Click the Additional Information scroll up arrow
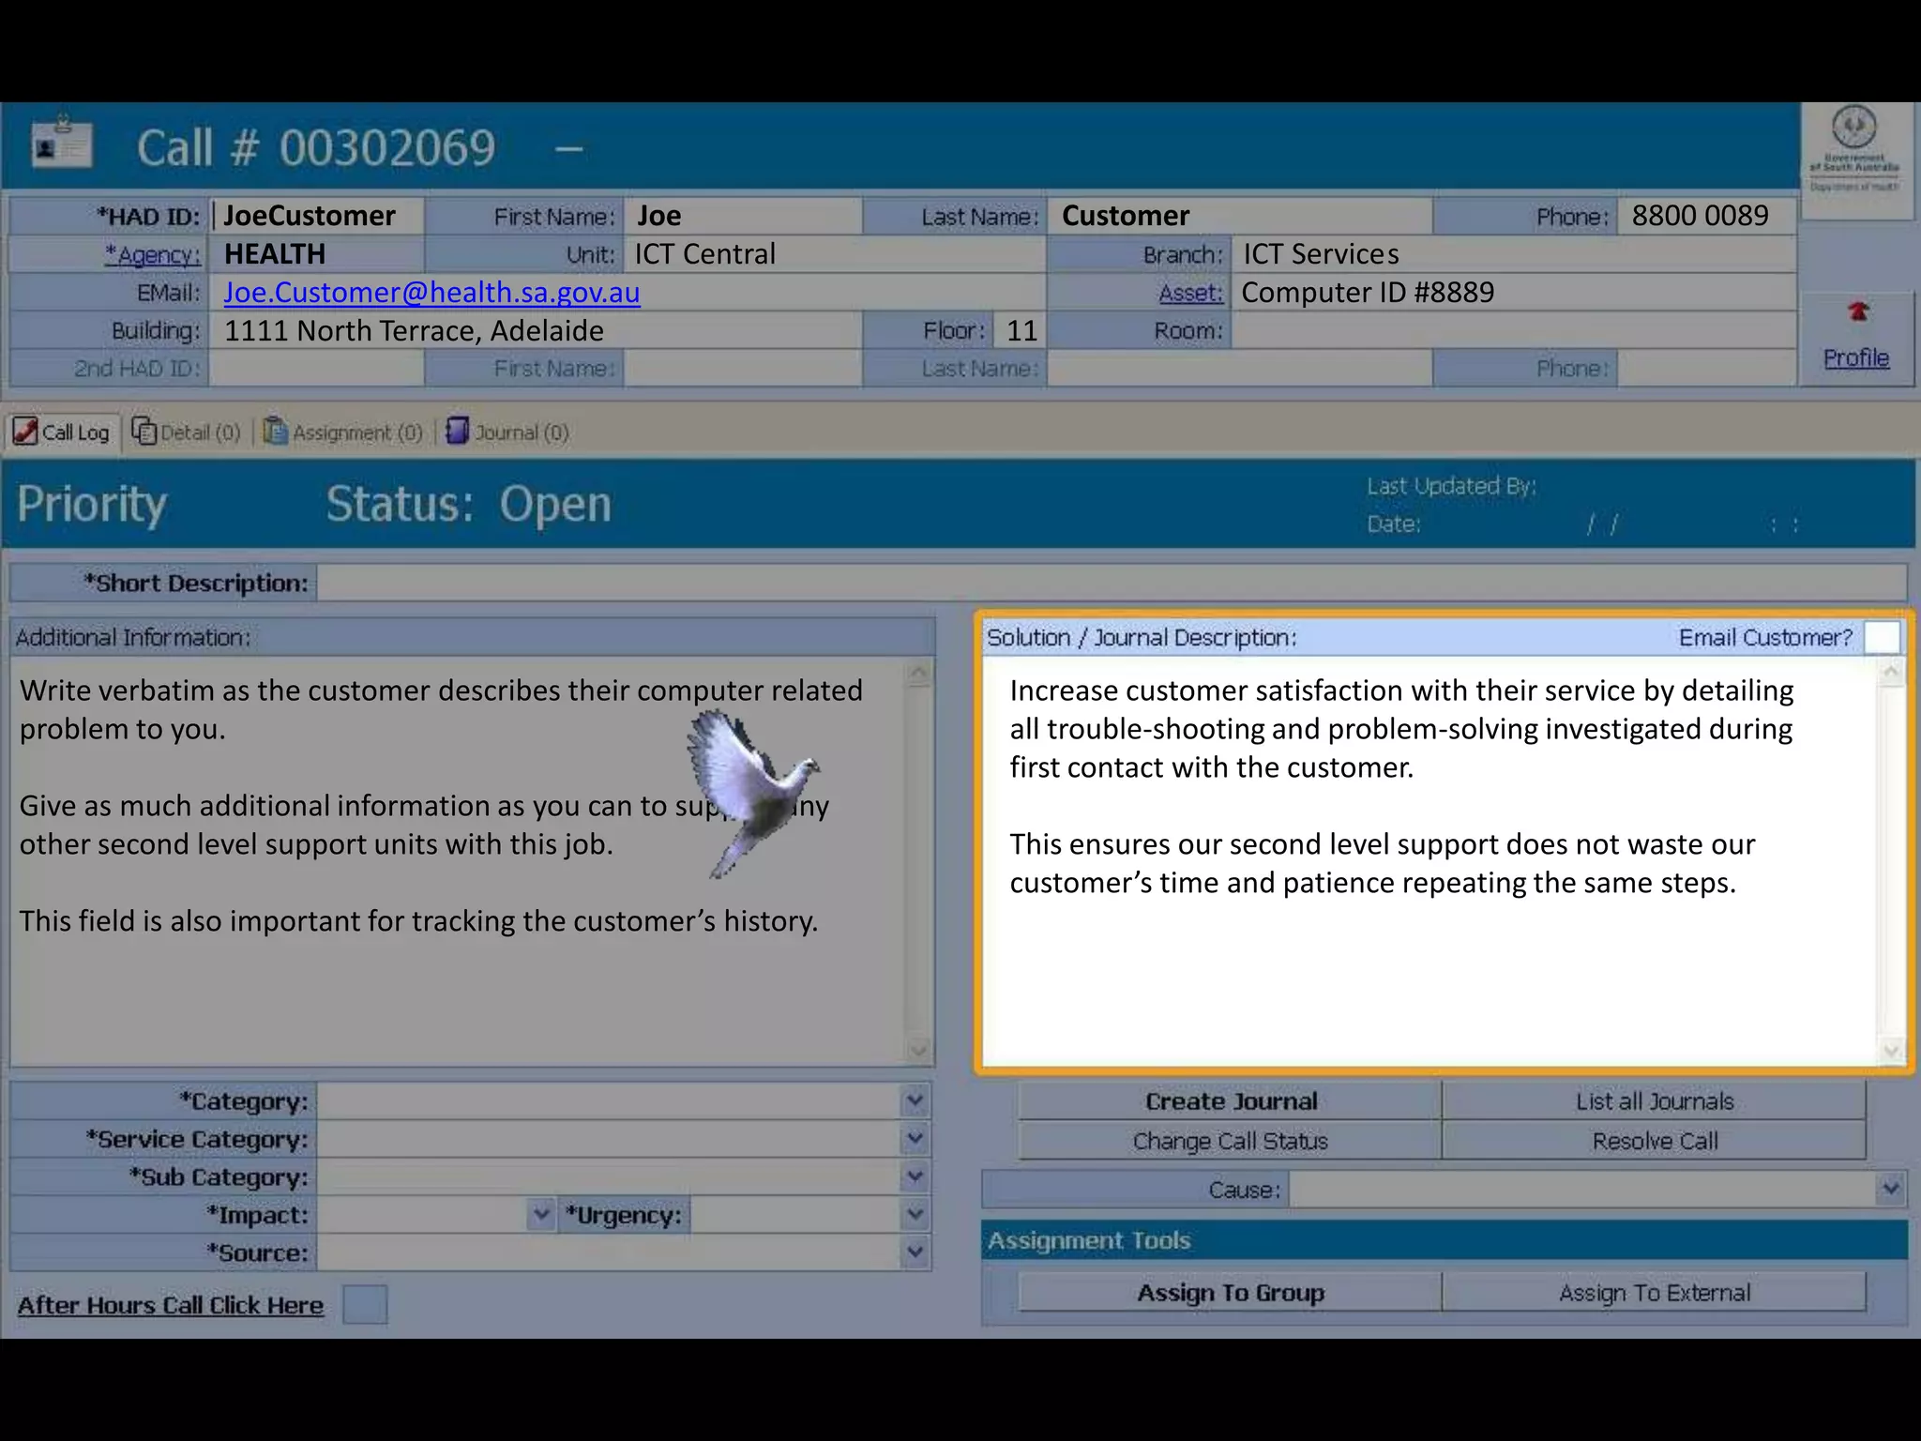Image resolution: width=1921 pixels, height=1441 pixels. (918, 673)
